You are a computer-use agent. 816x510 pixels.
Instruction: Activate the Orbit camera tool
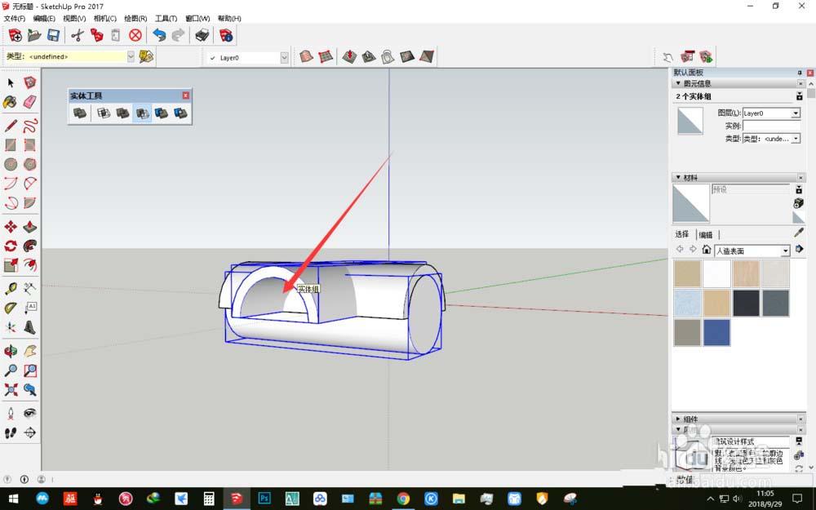pyautogui.click(x=11, y=351)
